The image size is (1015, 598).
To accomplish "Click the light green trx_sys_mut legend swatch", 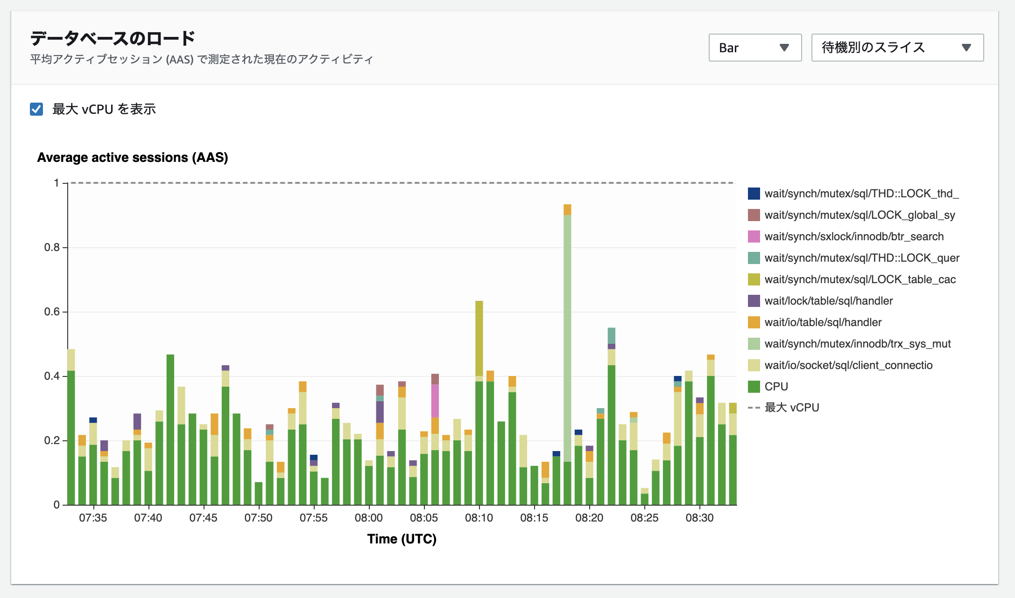I will [x=754, y=344].
